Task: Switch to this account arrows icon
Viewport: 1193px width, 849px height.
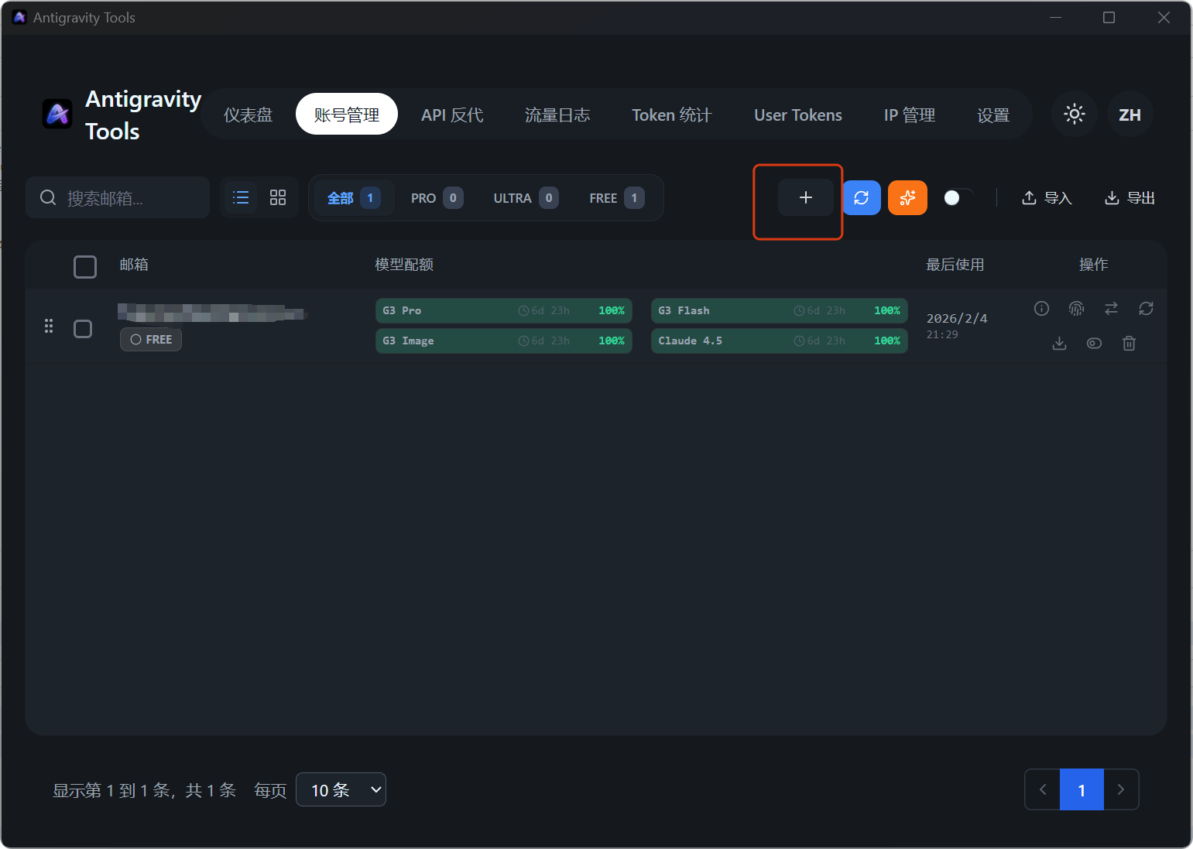Action: (1111, 309)
